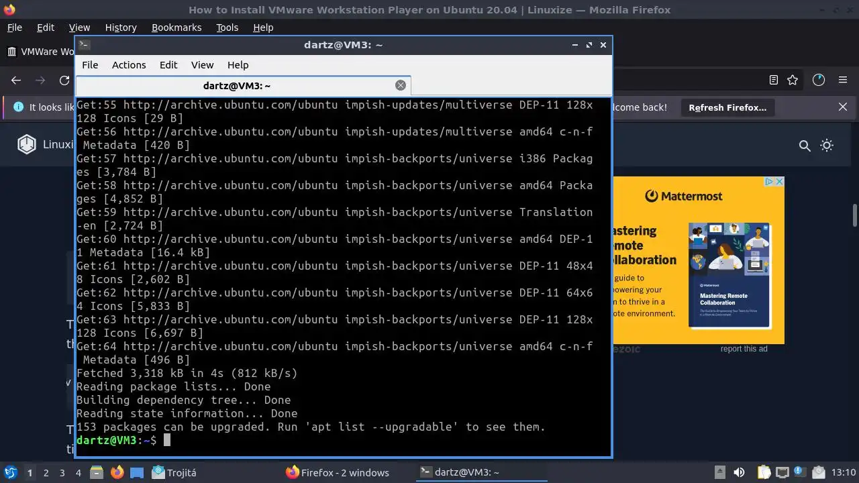This screenshot has height=483, width=859.
Task: Maximize the terminal window
Action: coord(589,45)
